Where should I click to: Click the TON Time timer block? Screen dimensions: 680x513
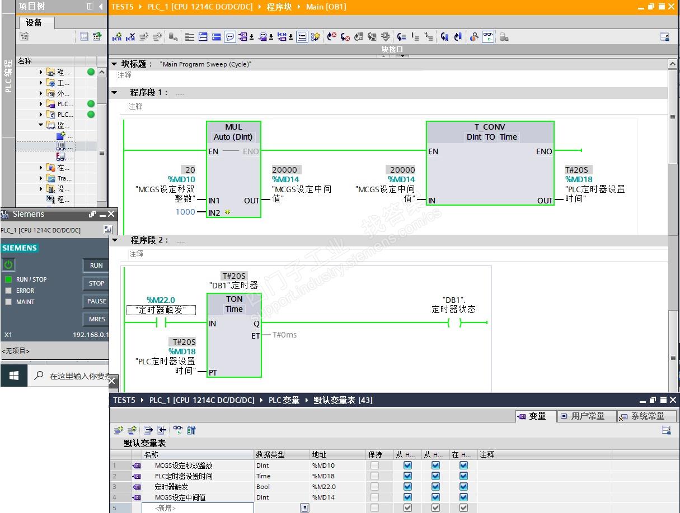(234, 336)
